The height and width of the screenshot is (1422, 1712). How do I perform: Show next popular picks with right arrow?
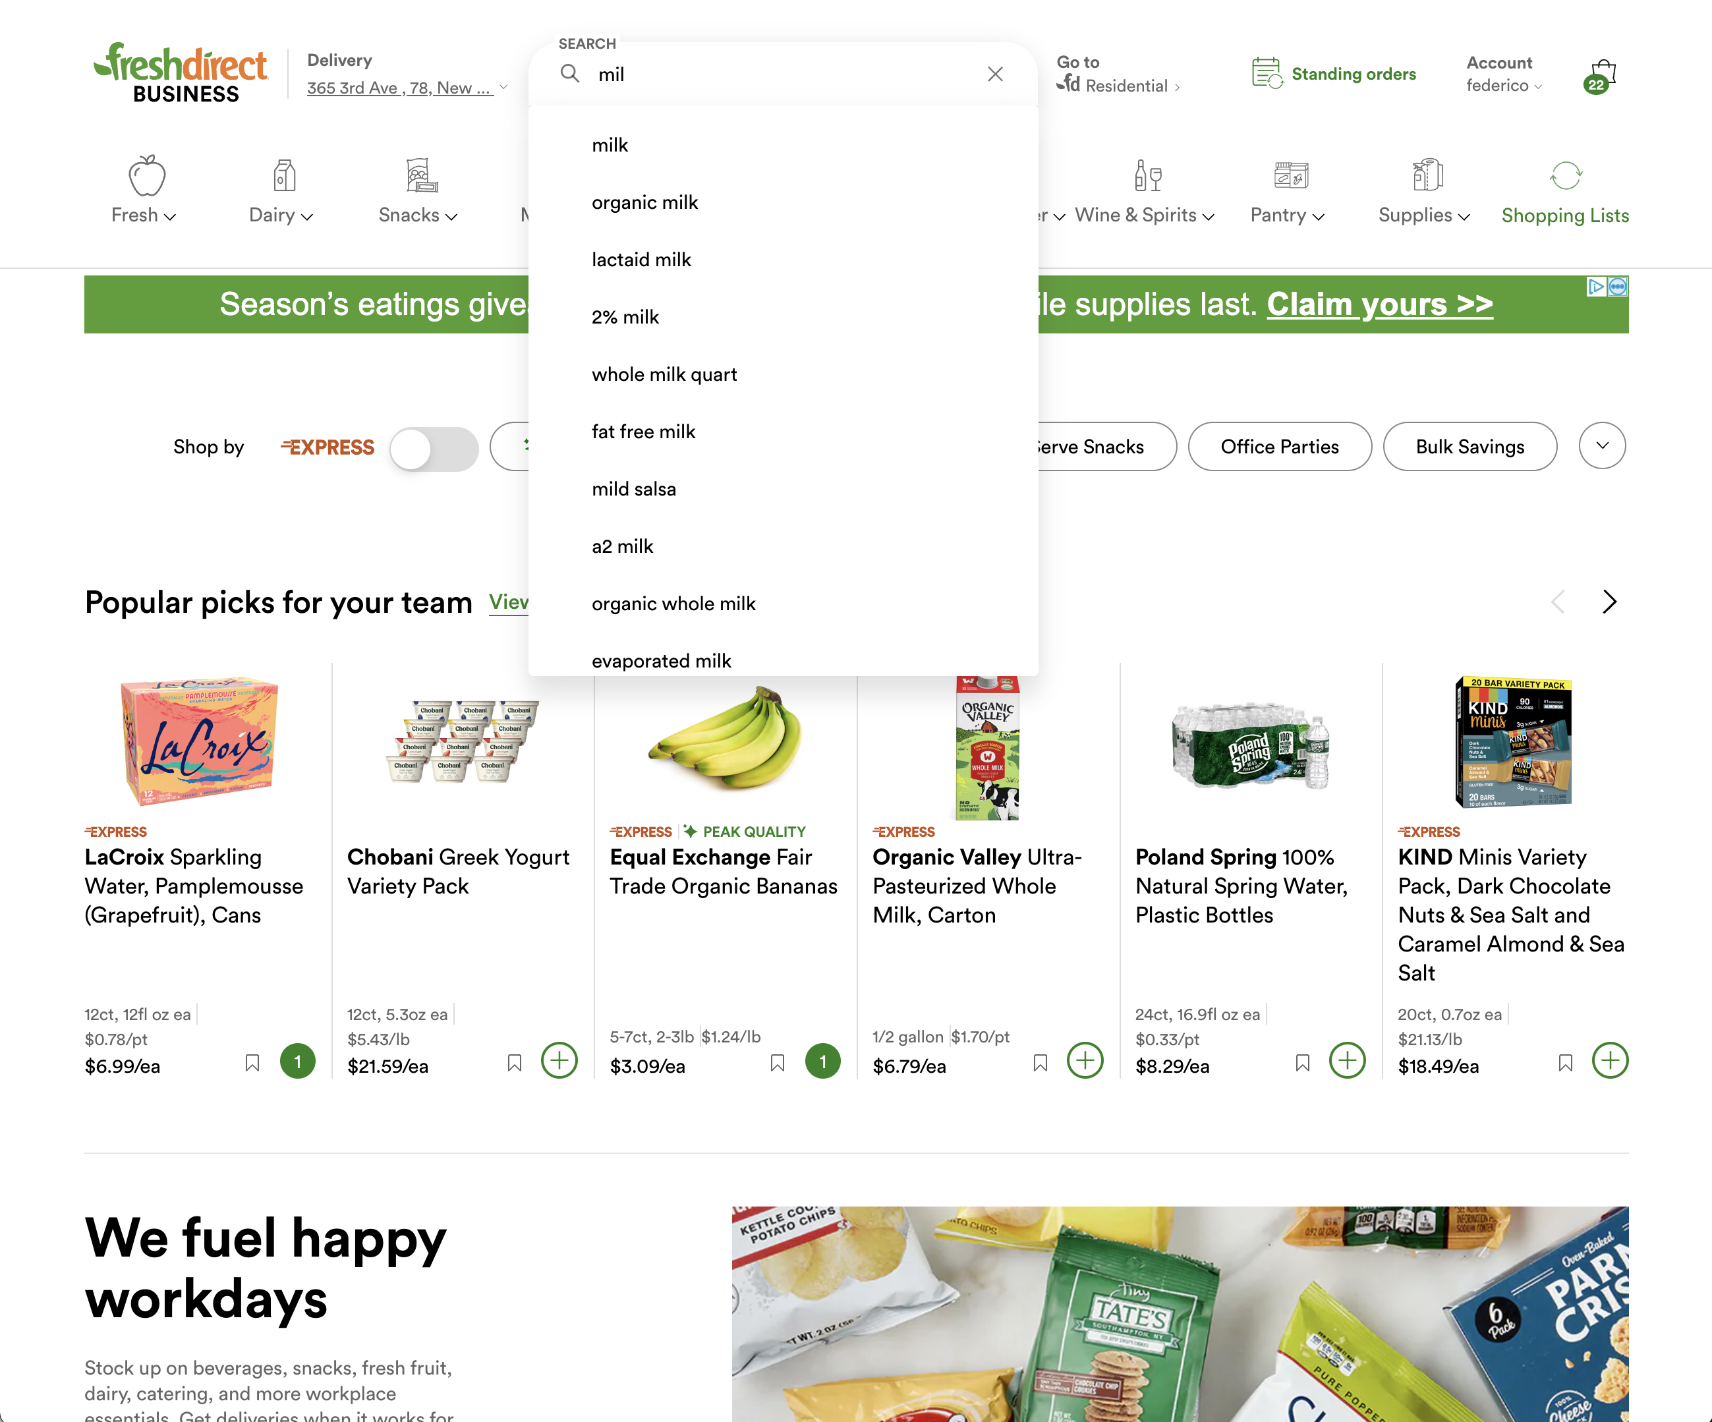click(1609, 602)
